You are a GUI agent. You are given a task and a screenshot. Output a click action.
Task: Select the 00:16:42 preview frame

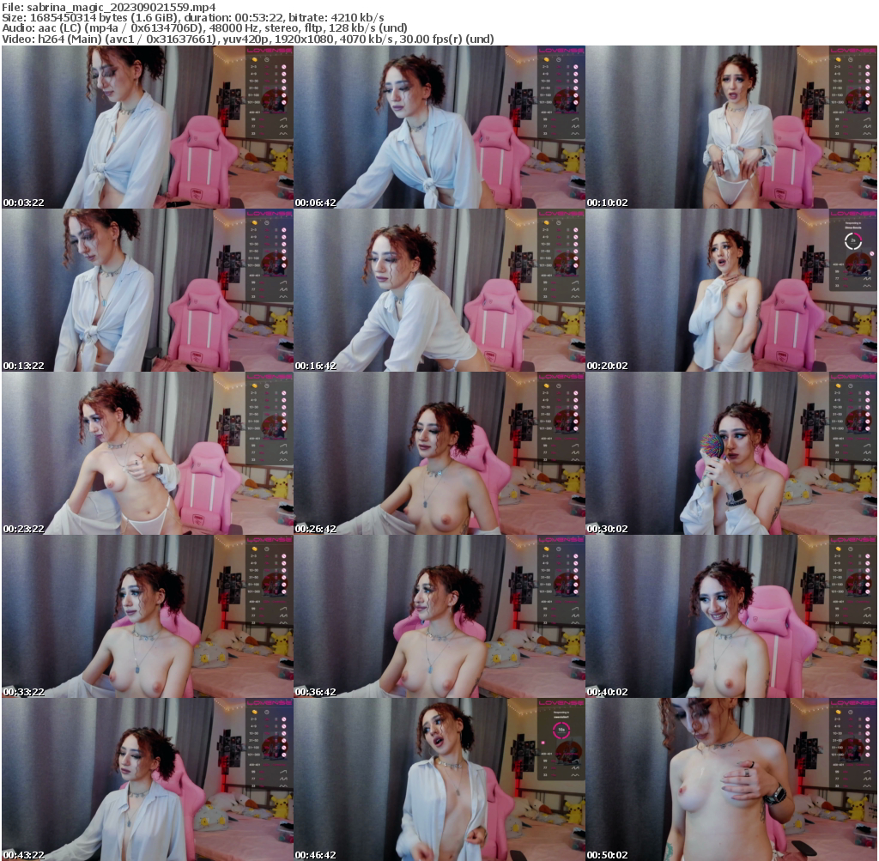click(439, 290)
